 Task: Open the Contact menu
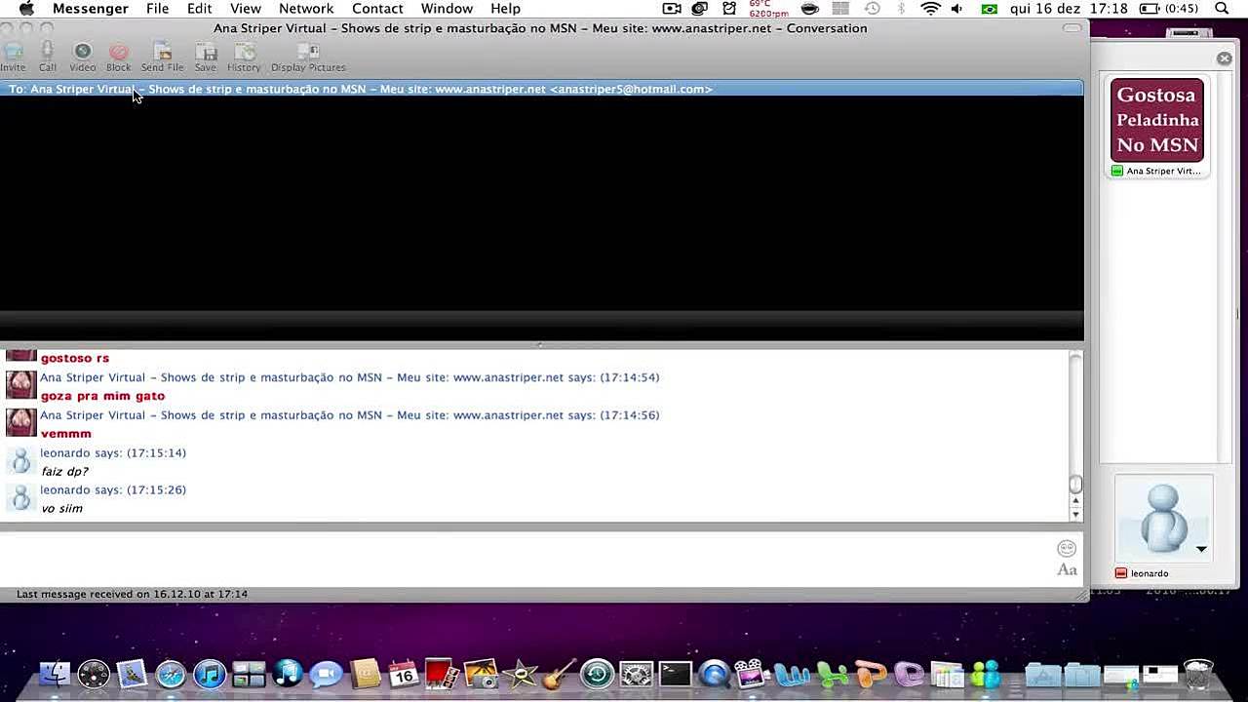[377, 9]
